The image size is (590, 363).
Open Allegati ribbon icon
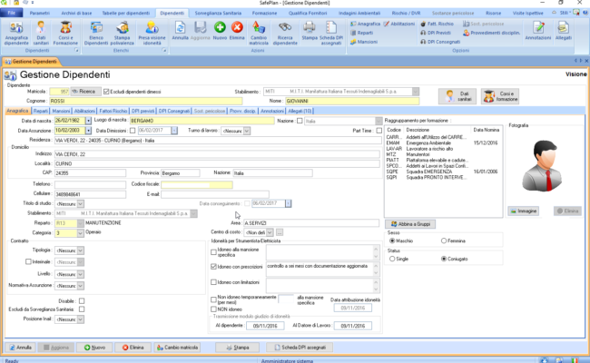click(564, 31)
